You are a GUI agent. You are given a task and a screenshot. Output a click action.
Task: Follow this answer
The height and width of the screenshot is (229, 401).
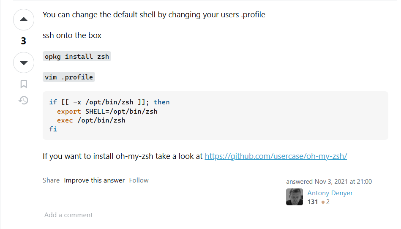tap(139, 180)
